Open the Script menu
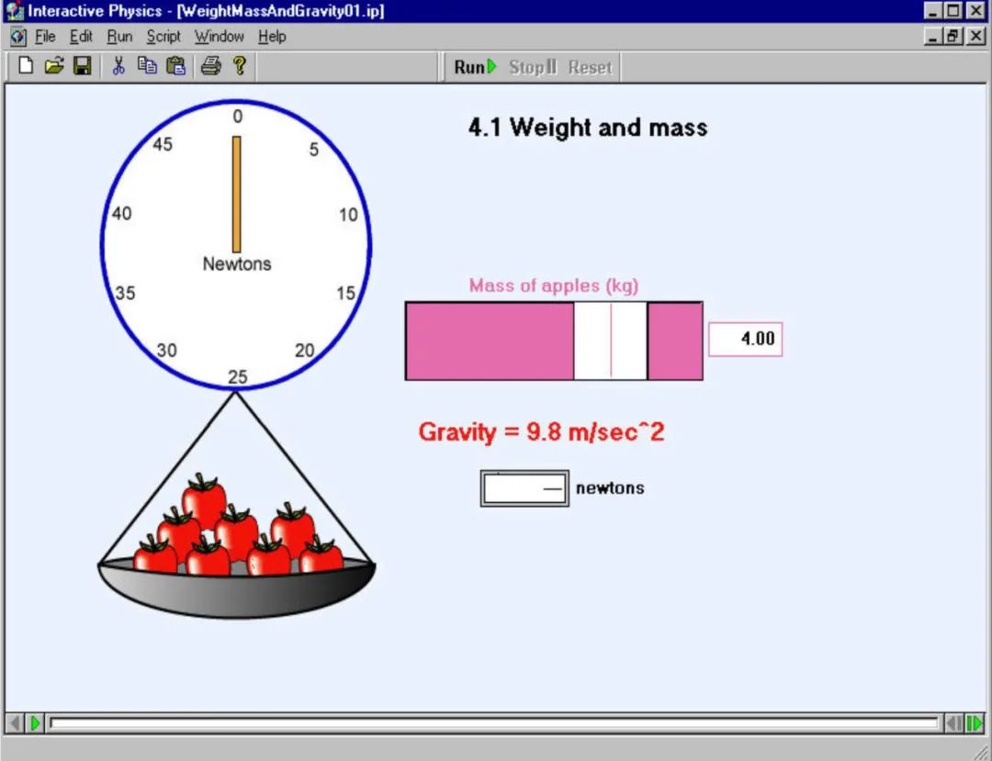992x761 pixels. point(163,37)
